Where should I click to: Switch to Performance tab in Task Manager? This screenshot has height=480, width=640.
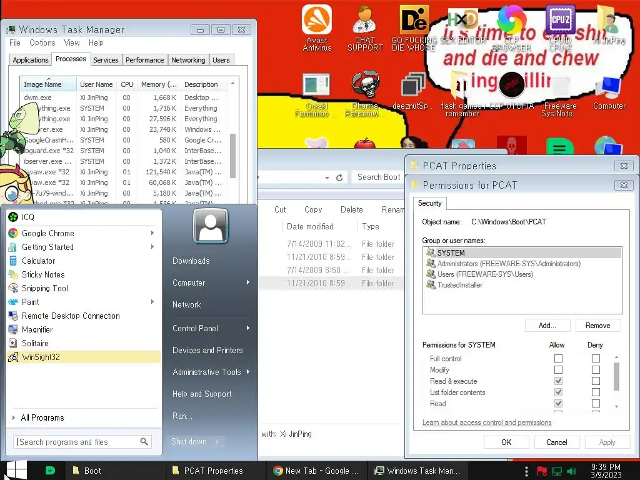(x=144, y=60)
